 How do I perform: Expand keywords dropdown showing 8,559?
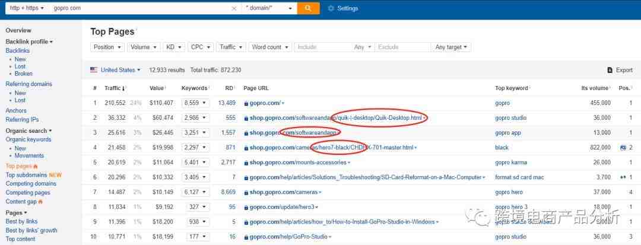pyautogui.click(x=195, y=103)
